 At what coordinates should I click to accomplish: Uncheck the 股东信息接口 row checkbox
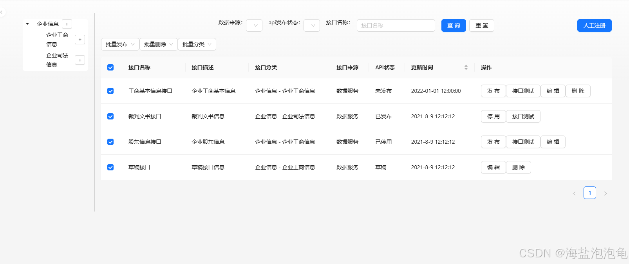tap(110, 142)
